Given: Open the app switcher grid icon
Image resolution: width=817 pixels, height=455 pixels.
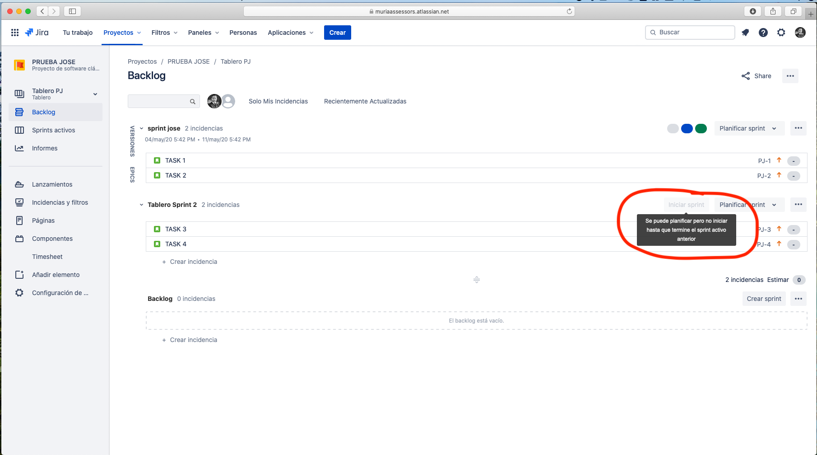Looking at the screenshot, I should pyautogui.click(x=15, y=33).
